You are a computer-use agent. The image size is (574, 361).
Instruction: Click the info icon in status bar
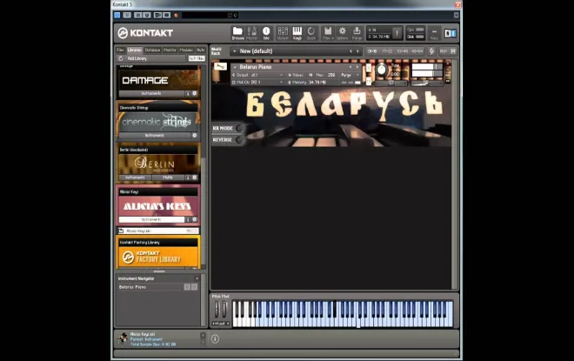215,339
